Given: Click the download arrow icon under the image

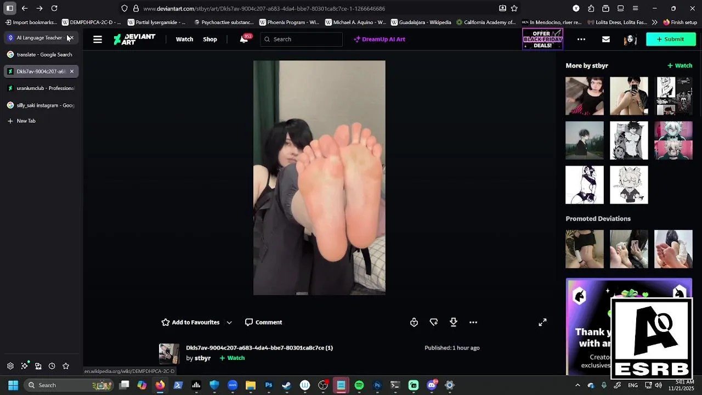Looking at the screenshot, I should [454, 322].
